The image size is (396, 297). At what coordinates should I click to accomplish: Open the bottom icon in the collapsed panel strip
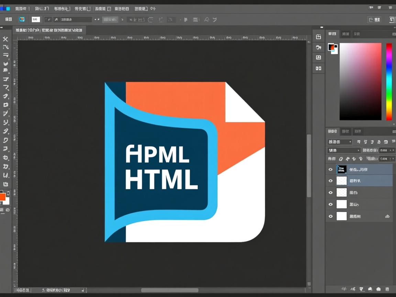pos(318,68)
